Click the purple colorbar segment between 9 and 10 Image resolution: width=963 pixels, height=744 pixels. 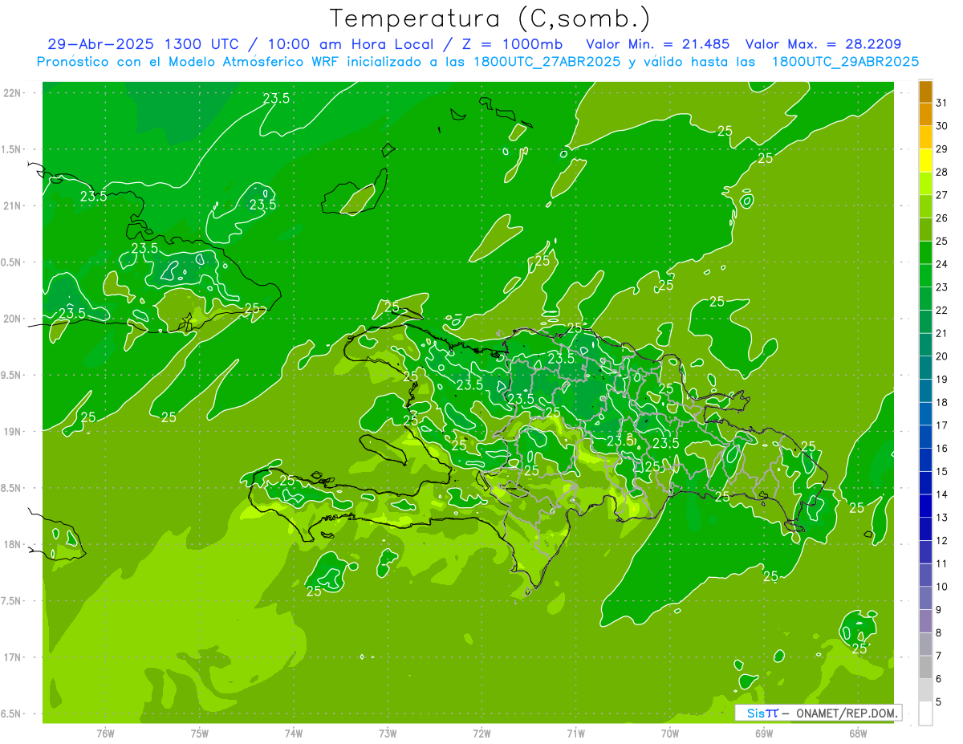pos(925,599)
